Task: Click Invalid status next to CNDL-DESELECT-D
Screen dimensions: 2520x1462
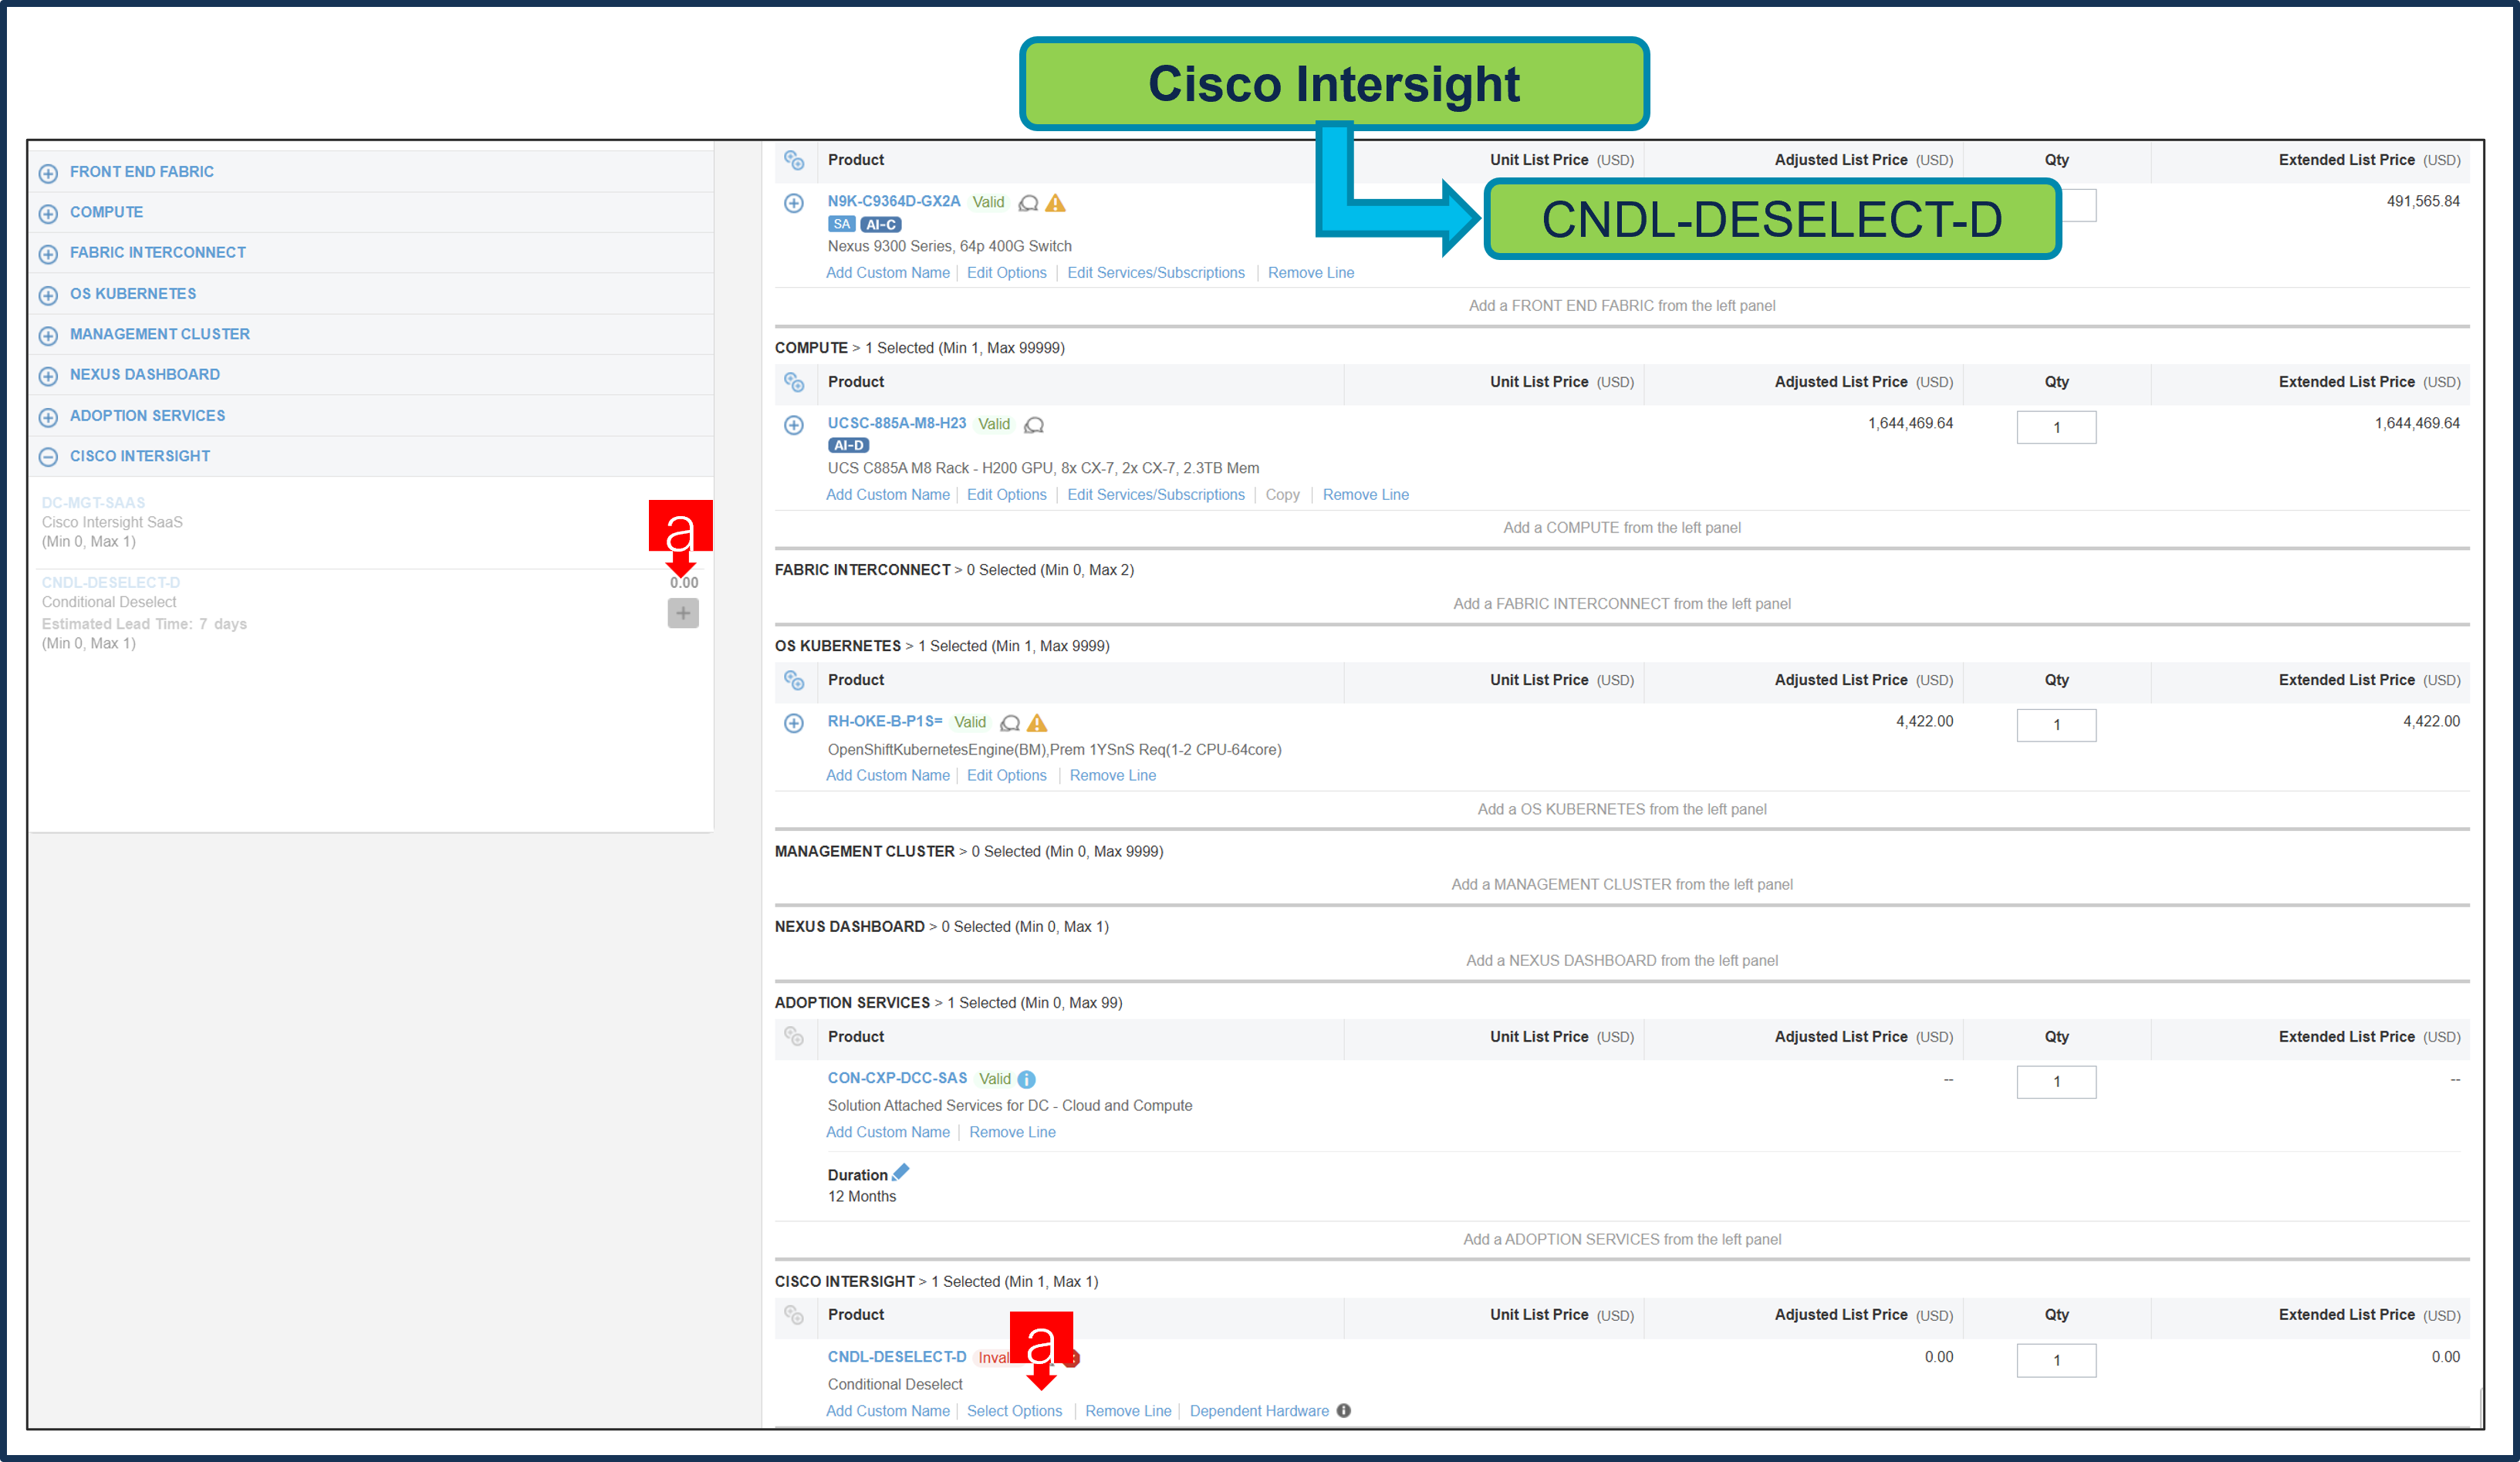Action: (x=993, y=1358)
